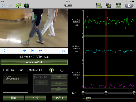136x102 pixels.
Task: Tap the green record indicator circle
Action: 27,6
